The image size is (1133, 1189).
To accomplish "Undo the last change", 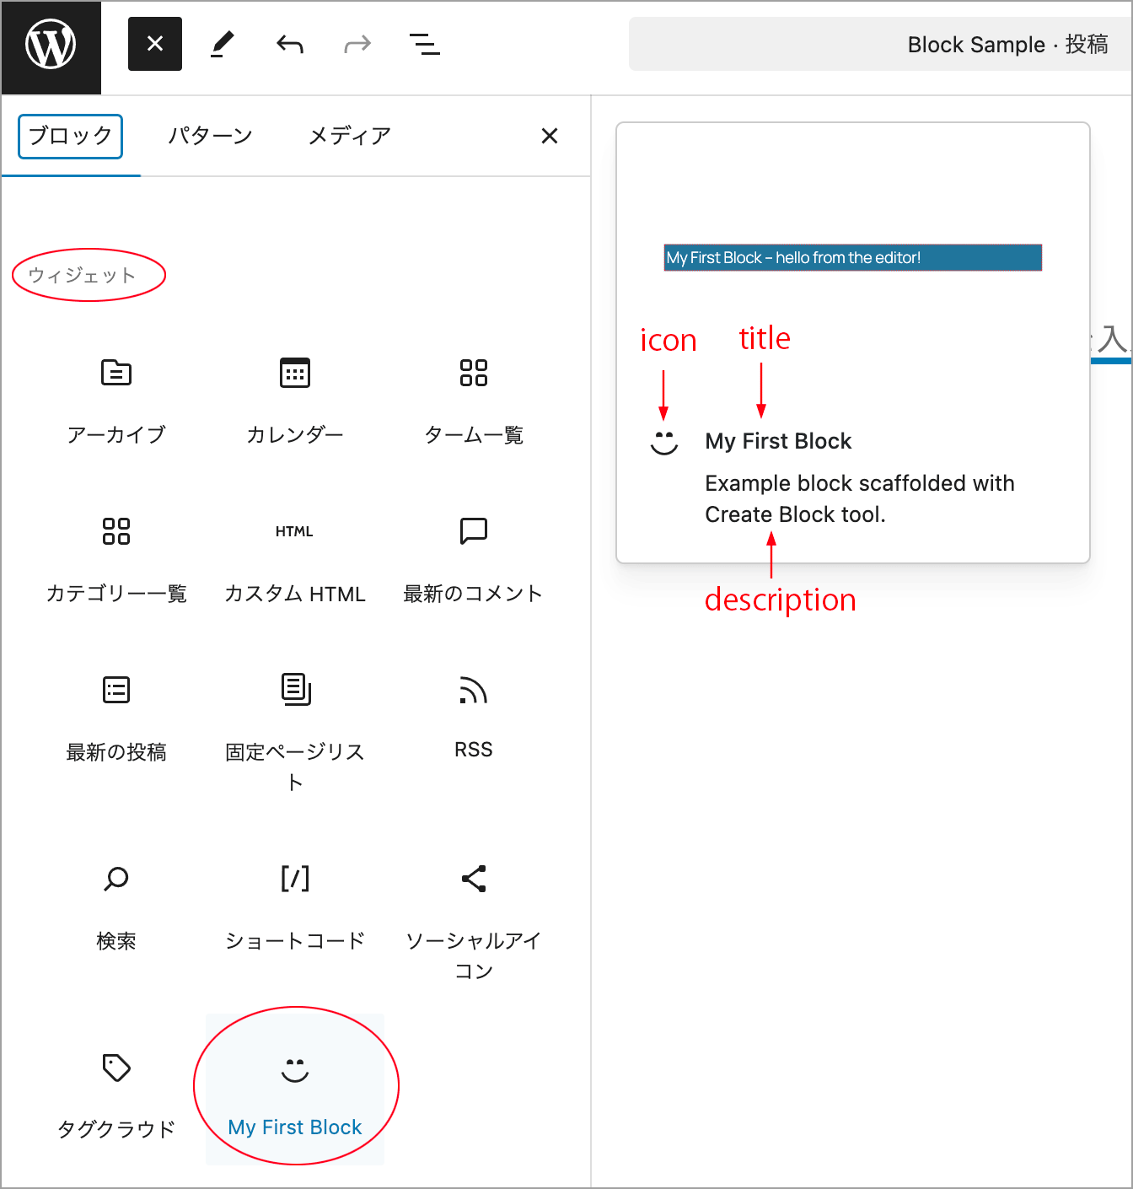I will click(290, 44).
